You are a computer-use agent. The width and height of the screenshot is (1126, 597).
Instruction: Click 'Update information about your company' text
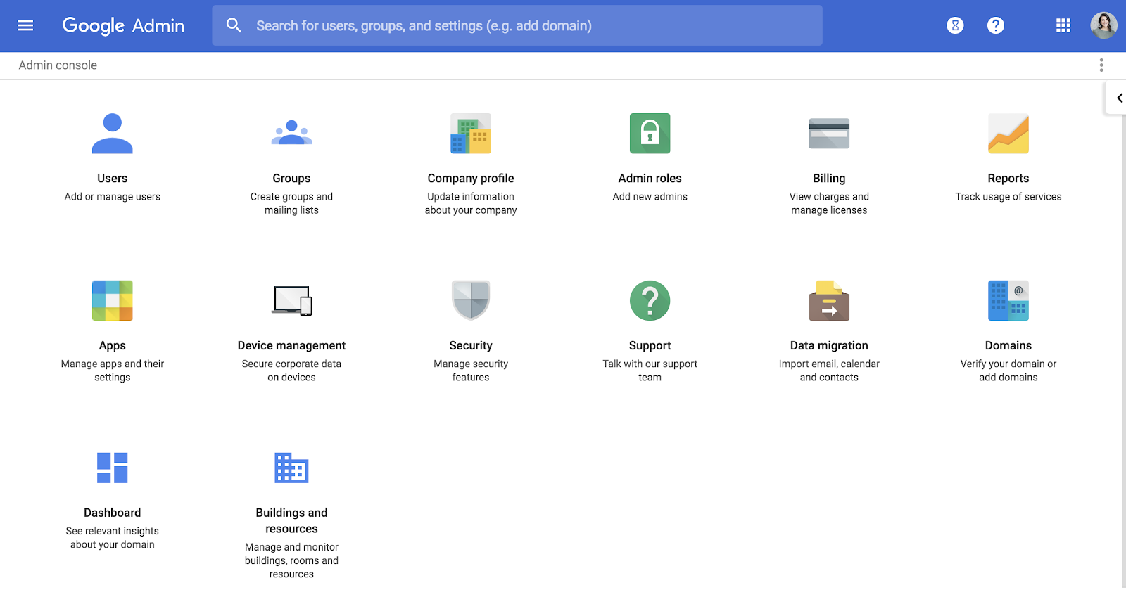(471, 203)
